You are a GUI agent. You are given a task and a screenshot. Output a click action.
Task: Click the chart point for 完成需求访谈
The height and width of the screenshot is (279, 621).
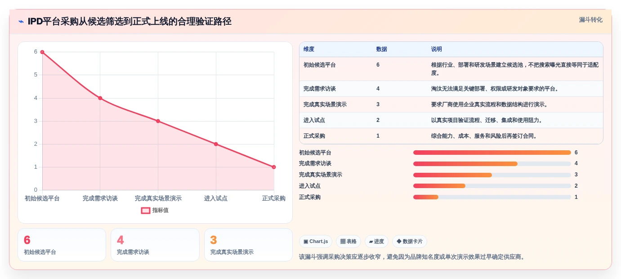(100, 98)
